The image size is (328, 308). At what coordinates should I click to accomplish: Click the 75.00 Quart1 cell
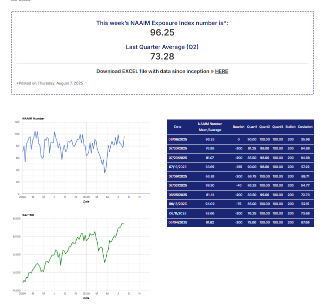pyautogui.click(x=252, y=222)
